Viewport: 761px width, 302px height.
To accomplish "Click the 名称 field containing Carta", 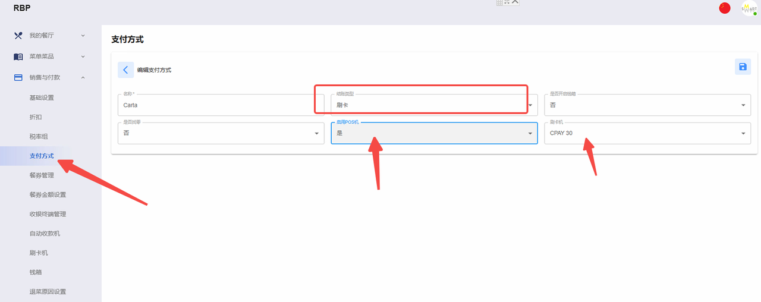I will pyautogui.click(x=221, y=105).
